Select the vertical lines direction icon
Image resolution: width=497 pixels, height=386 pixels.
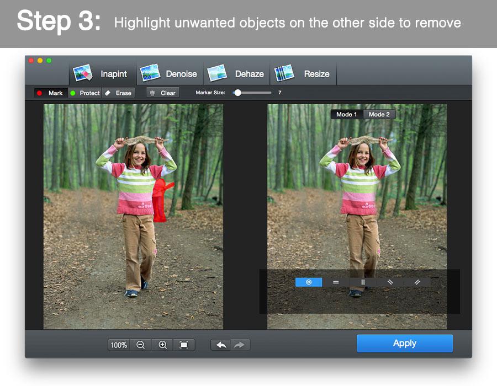click(363, 282)
